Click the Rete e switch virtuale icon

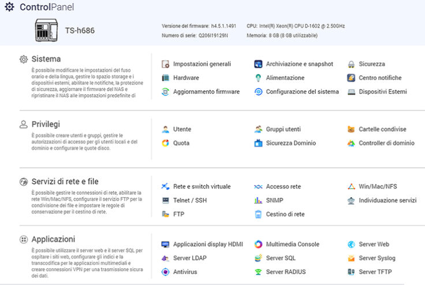pos(166,187)
